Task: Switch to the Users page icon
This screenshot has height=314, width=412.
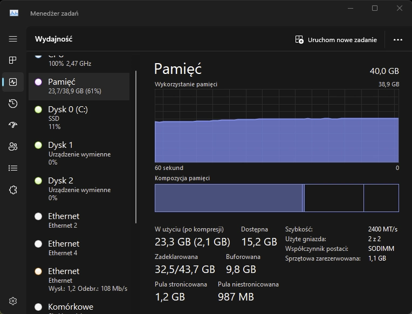Action: pyautogui.click(x=13, y=147)
